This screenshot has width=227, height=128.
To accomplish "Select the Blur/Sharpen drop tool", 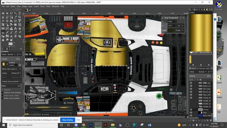I will [3, 40].
